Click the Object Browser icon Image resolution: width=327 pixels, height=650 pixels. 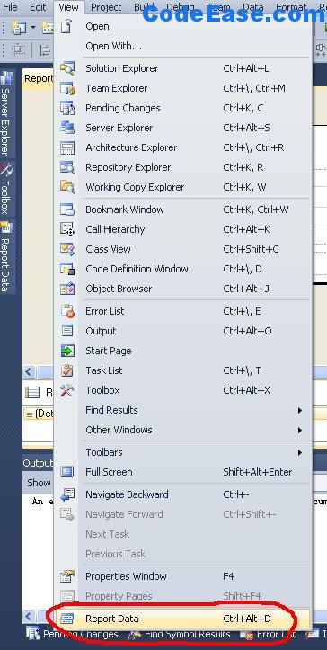pyautogui.click(x=67, y=289)
